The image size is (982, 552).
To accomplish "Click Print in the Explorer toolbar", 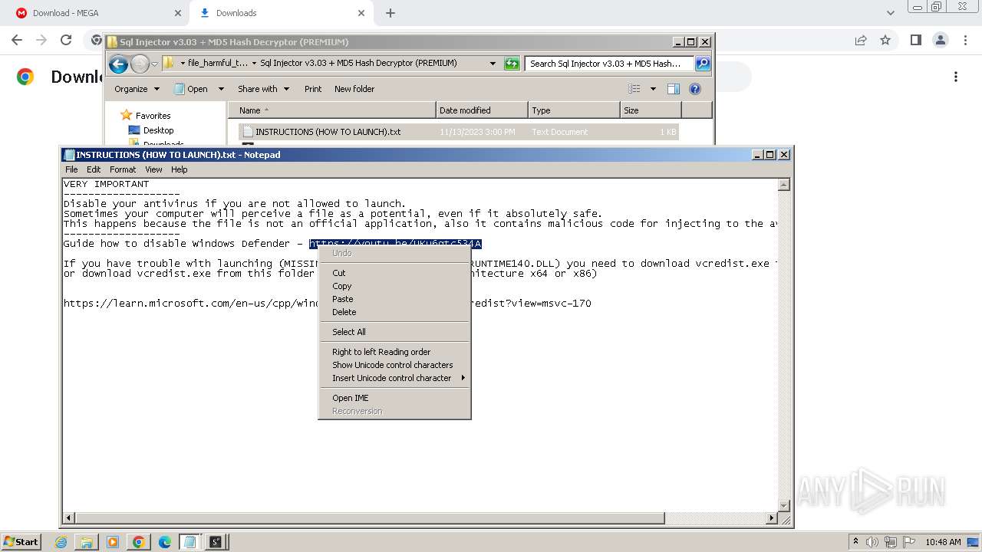I will [x=313, y=89].
